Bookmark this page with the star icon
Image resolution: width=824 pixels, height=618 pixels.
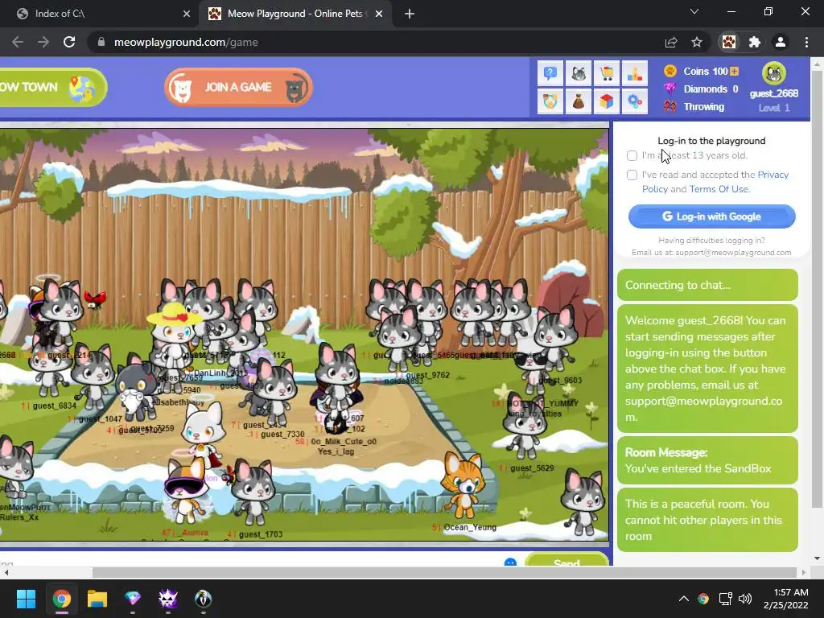(x=697, y=42)
